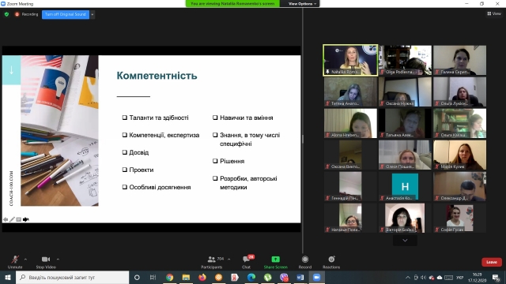506x284 pixels.
Task: Open Task View on the taskbar
Action: [x=153, y=277]
